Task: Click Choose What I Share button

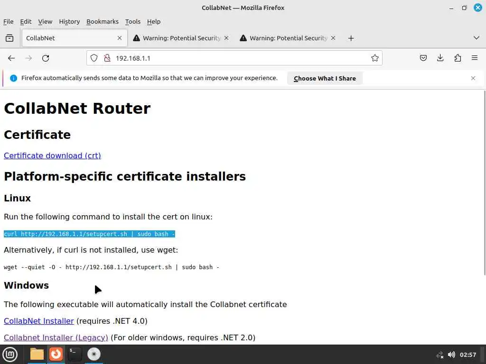Action: coord(325,78)
